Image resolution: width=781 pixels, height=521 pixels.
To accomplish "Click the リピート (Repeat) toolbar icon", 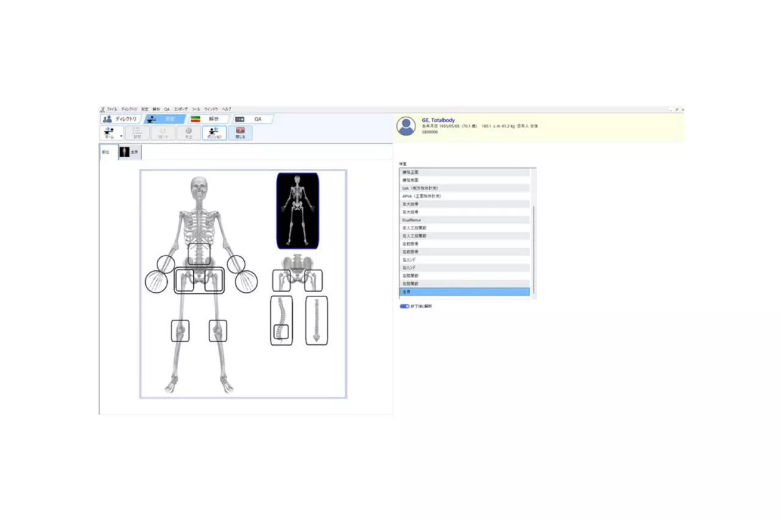I will [x=163, y=133].
